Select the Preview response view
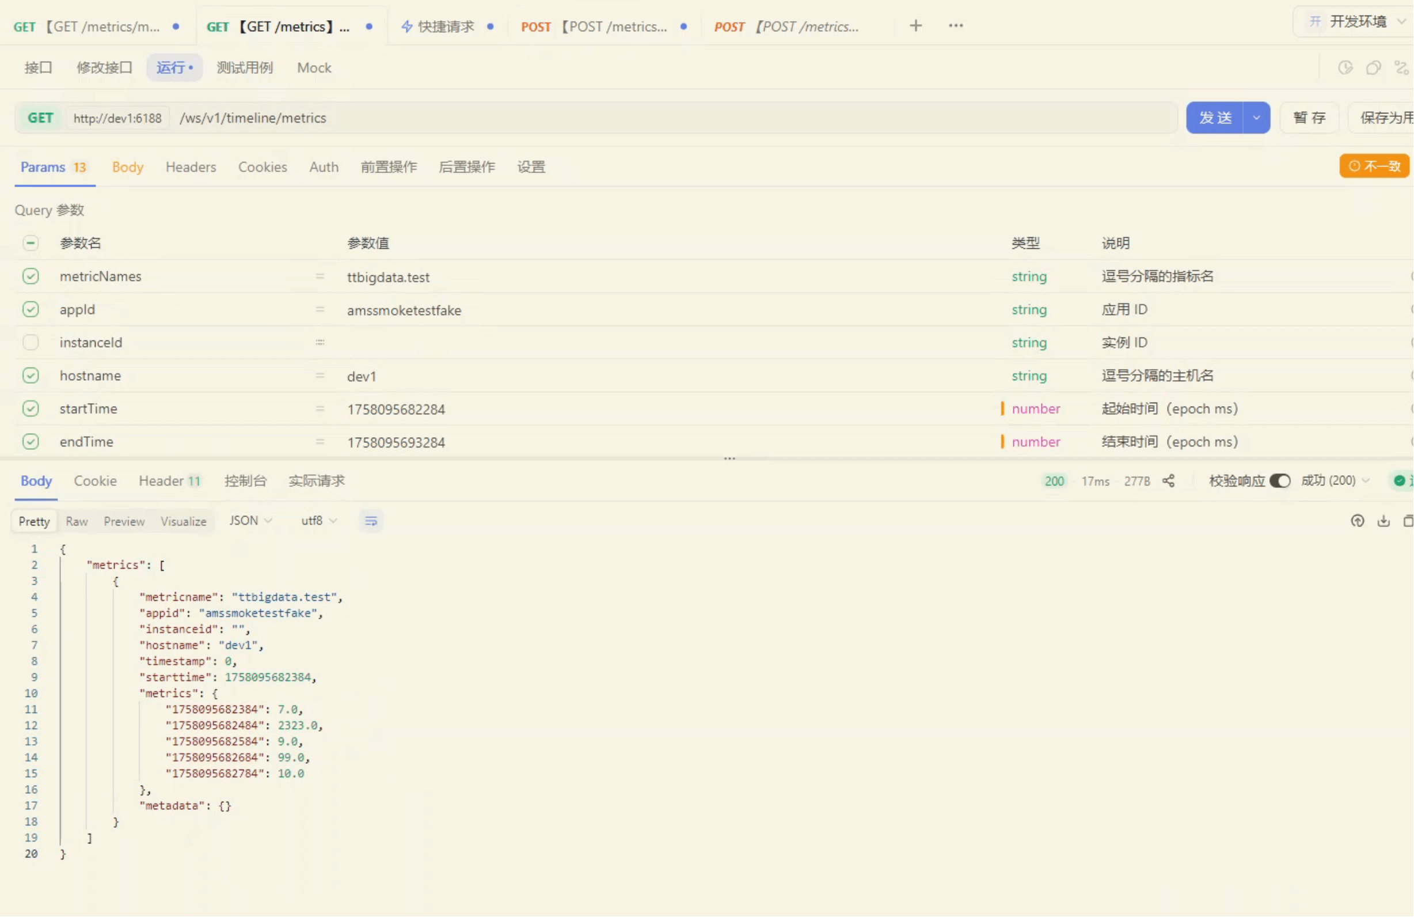This screenshot has height=917, width=1414. [x=124, y=521]
